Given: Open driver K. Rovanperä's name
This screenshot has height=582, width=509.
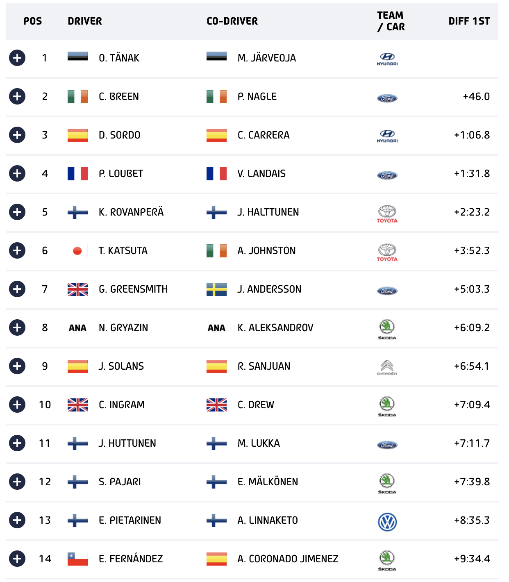Looking at the screenshot, I should [x=131, y=212].
